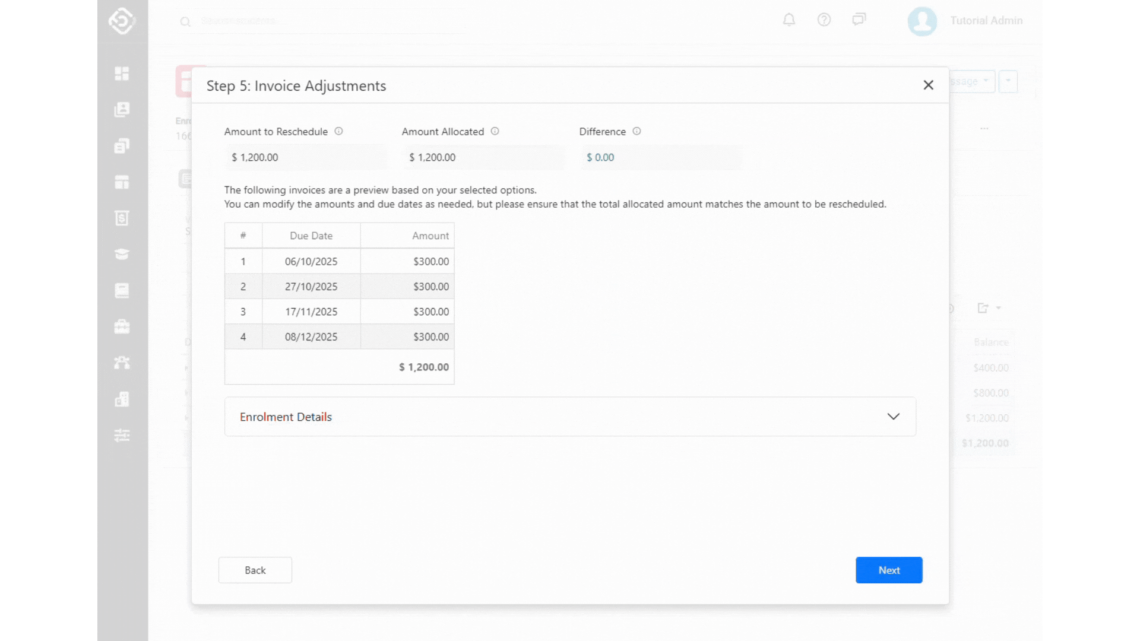Viewport: 1140px width, 641px height.
Task: Open sliders settings icon in sidebar
Action: point(122,436)
